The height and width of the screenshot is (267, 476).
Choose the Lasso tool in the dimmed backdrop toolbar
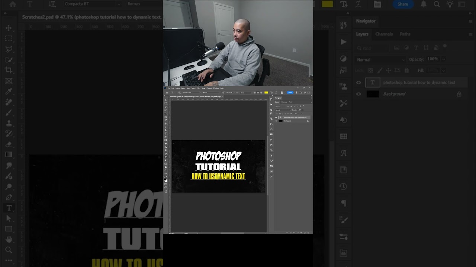(9, 49)
